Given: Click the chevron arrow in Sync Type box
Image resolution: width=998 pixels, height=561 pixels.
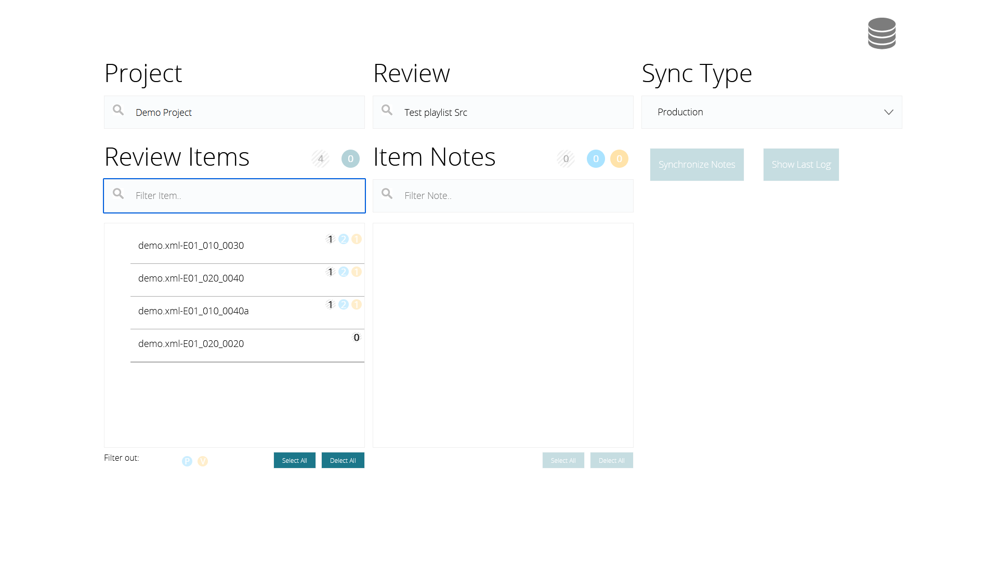Looking at the screenshot, I should [x=889, y=112].
